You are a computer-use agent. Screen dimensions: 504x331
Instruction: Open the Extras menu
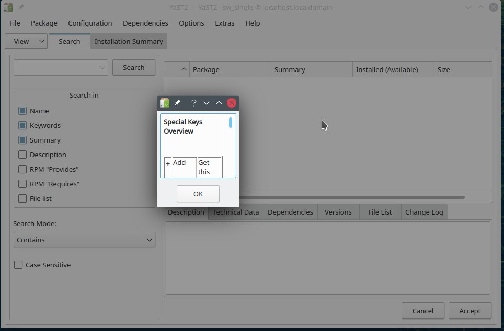(x=225, y=23)
